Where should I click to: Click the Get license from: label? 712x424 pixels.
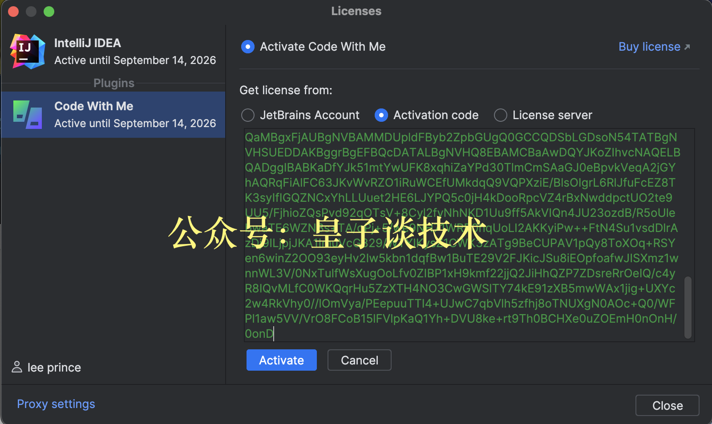tap(286, 90)
